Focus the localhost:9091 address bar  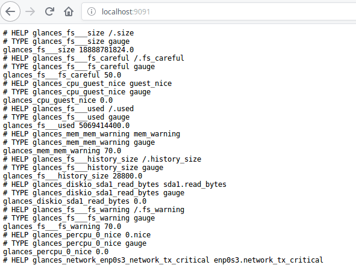click(x=219, y=11)
